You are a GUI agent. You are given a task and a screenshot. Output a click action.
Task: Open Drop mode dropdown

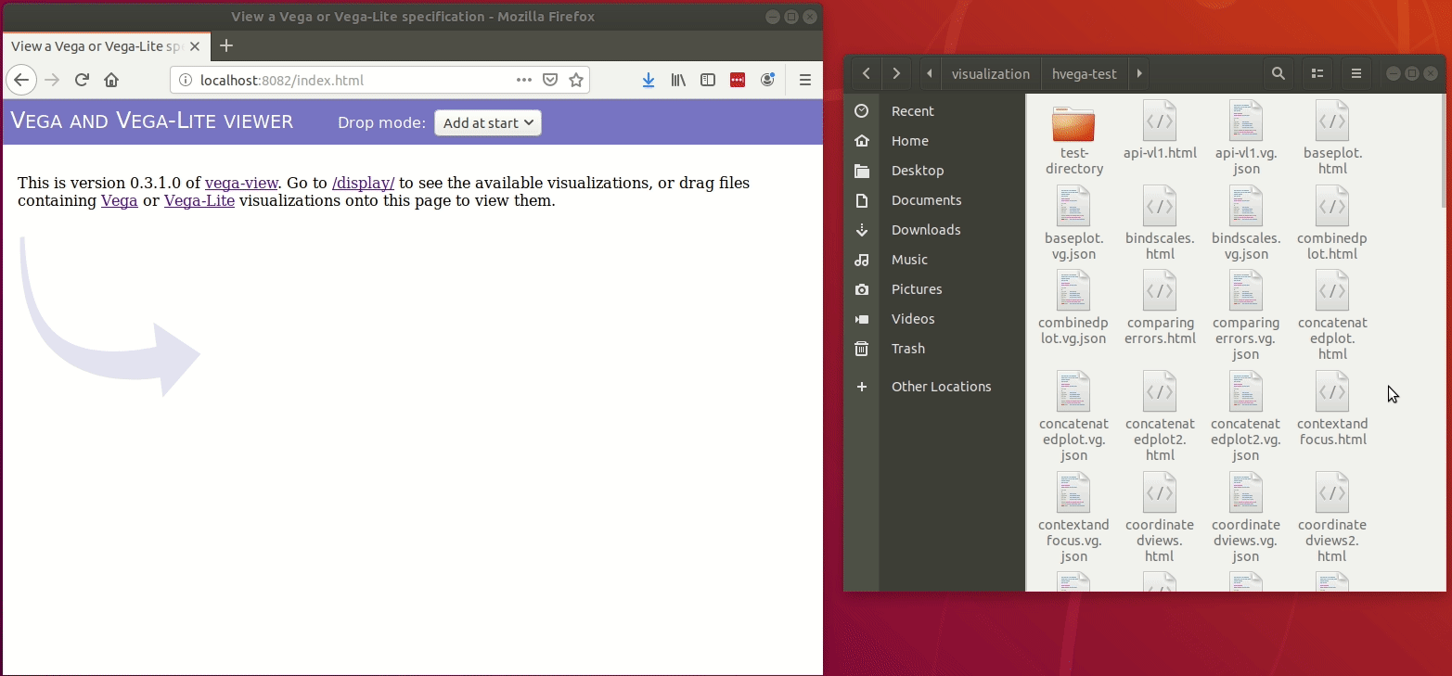coord(488,122)
